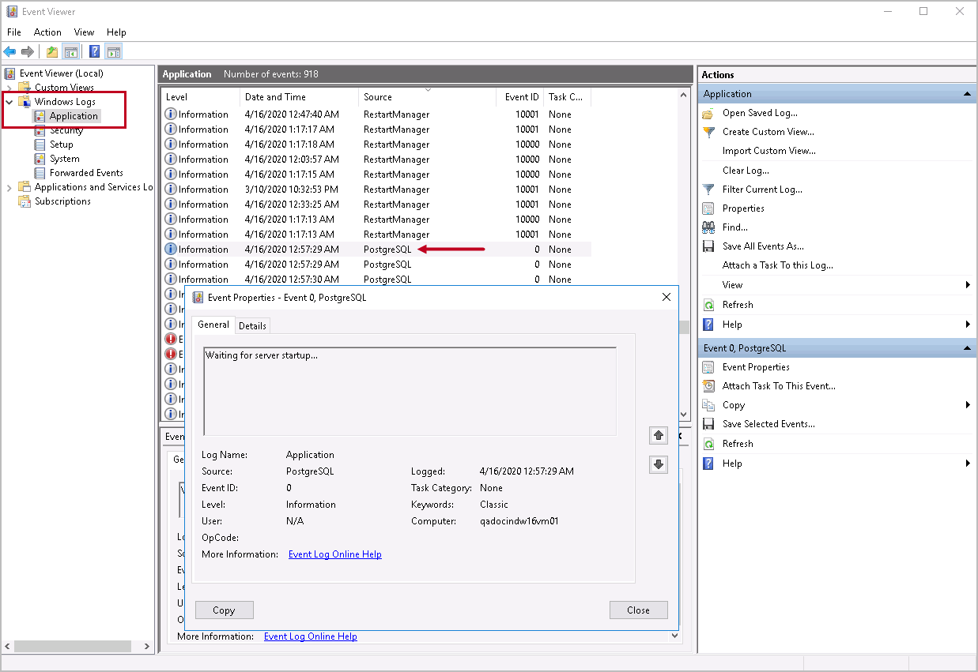Click the Find binoculars icon in Actions pane

coord(710,227)
